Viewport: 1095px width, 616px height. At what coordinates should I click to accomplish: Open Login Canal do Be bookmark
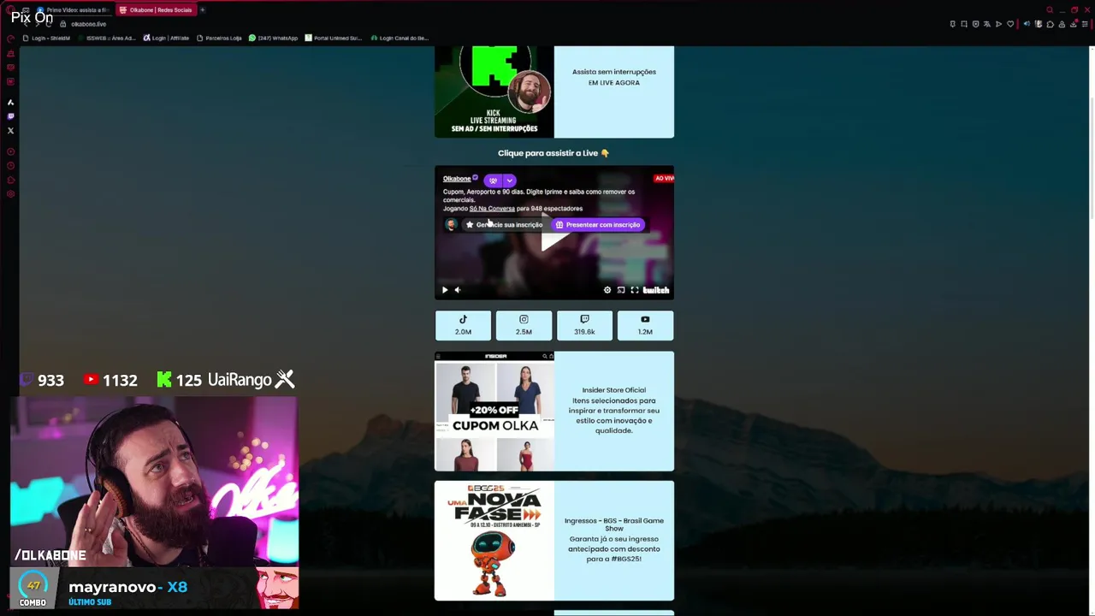pos(400,38)
